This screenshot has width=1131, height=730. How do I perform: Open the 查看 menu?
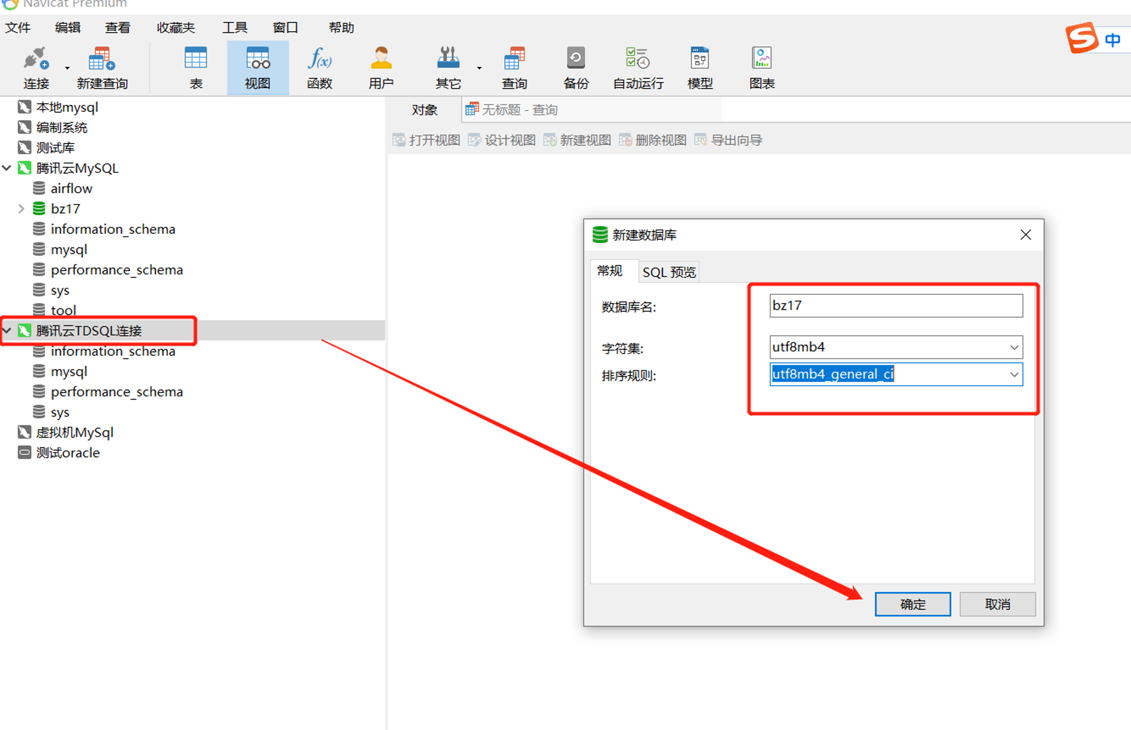[x=118, y=28]
